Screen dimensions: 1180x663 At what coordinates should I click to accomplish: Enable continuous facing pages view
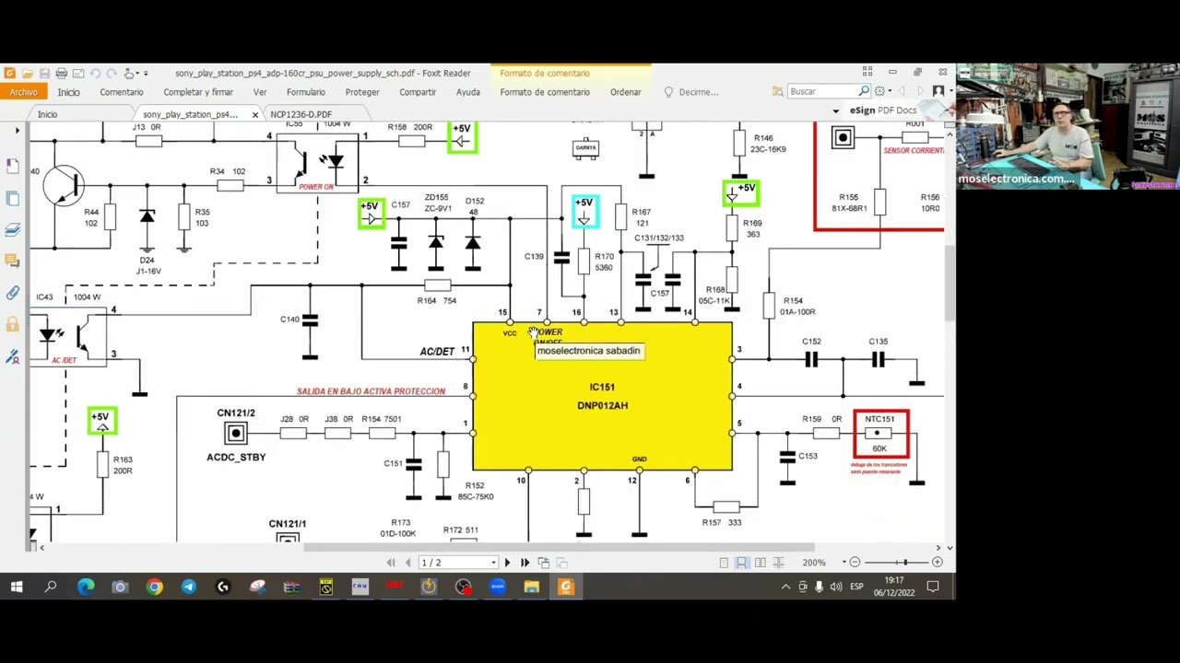point(778,563)
